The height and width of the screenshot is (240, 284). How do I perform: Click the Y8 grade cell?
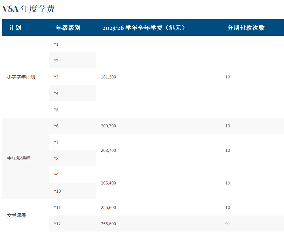point(56,158)
